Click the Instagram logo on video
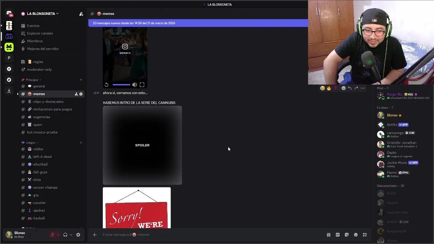 click(125, 47)
